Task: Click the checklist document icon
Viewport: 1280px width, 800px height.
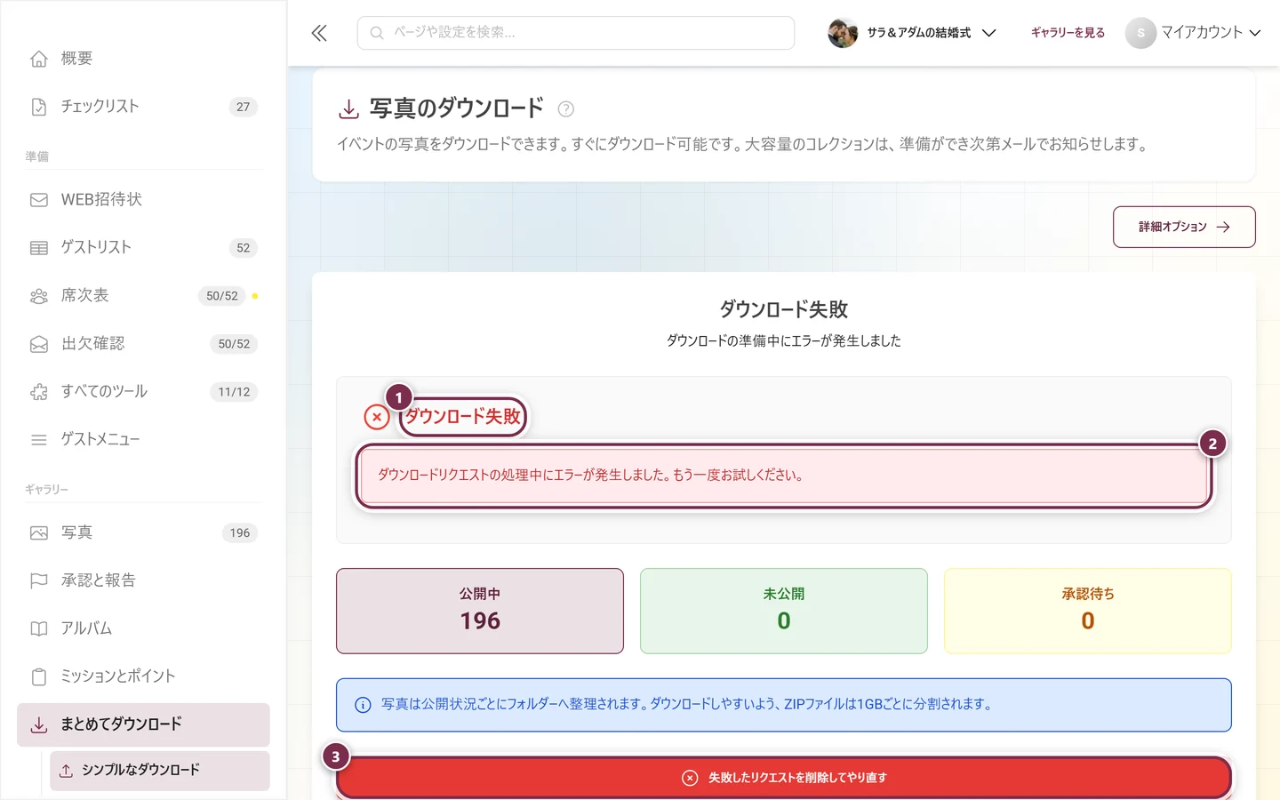Action: [x=39, y=107]
